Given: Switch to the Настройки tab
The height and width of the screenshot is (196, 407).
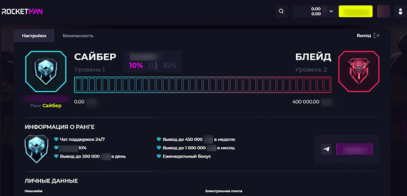Looking at the screenshot, I should (x=34, y=36).
